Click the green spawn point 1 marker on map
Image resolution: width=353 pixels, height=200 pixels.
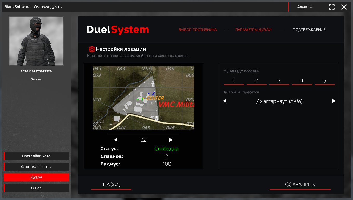click(138, 99)
